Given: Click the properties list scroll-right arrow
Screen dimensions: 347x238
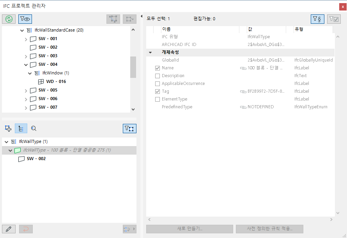Looking at the screenshot, I should tap(331, 219).
